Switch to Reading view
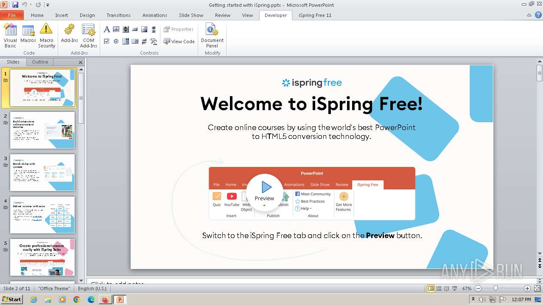Screen dimensions: 543x305 click(x=447, y=288)
